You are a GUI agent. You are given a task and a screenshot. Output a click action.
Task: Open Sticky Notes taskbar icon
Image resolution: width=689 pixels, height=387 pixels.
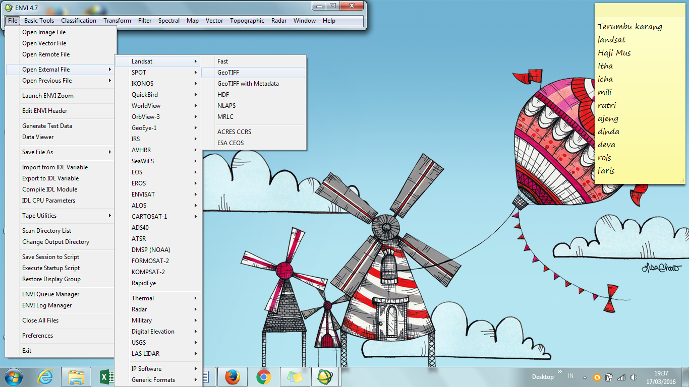pyautogui.click(x=295, y=377)
